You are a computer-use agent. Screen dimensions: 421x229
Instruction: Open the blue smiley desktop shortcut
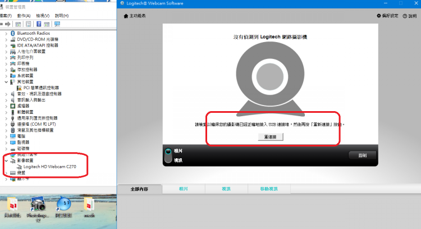pyautogui.click(x=63, y=207)
